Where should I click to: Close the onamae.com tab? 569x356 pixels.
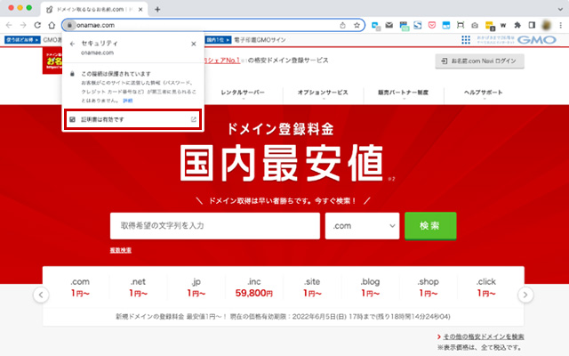coord(140,10)
